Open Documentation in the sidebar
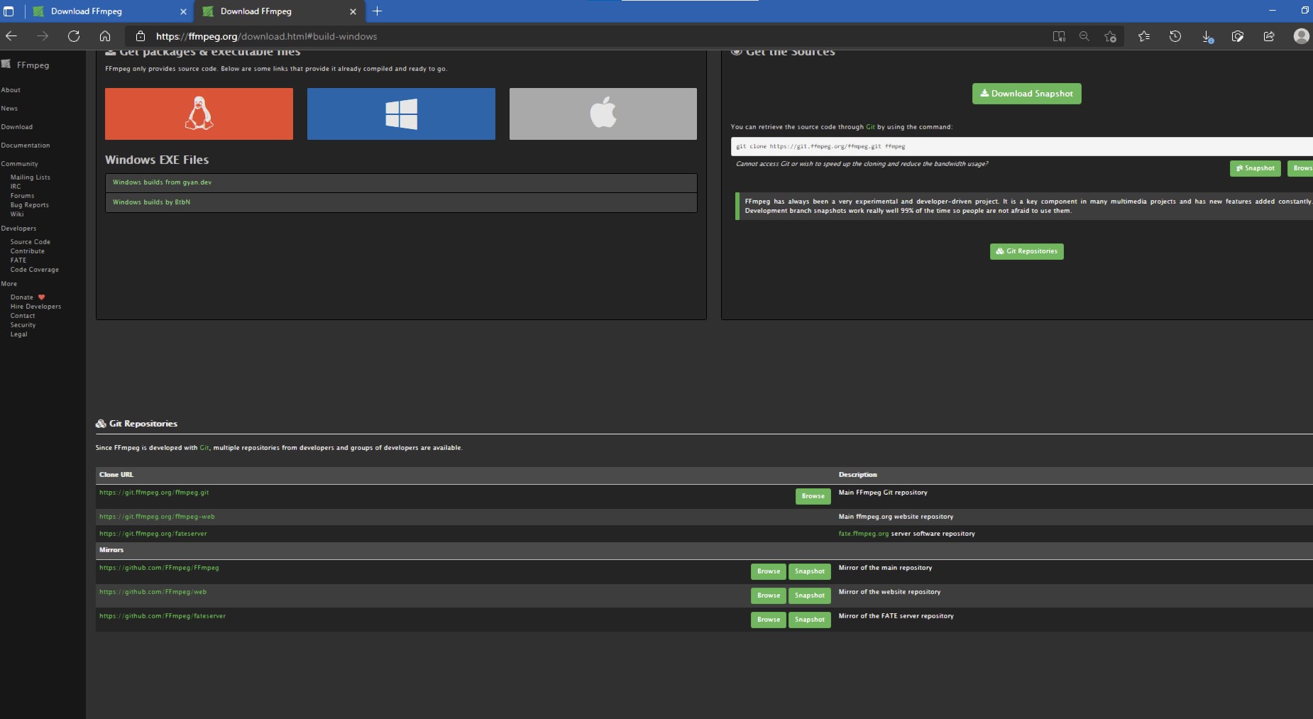The width and height of the screenshot is (1313, 719). 26,146
